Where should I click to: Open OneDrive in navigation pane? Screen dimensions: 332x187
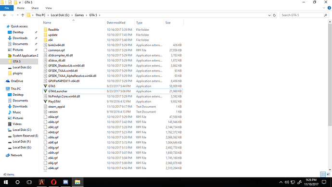point(17,81)
